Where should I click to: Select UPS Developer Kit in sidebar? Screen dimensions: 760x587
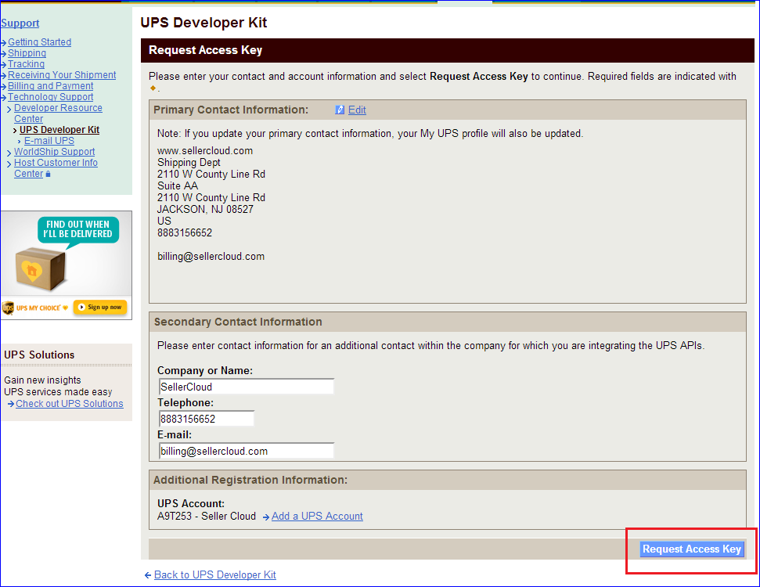click(x=59, y=130)
